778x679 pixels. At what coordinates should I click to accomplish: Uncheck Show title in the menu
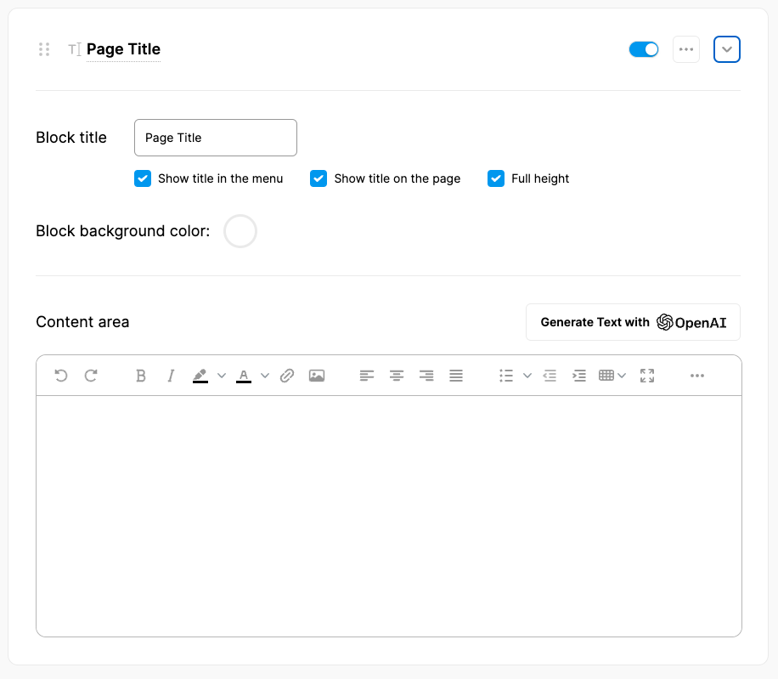pos(143,178)
